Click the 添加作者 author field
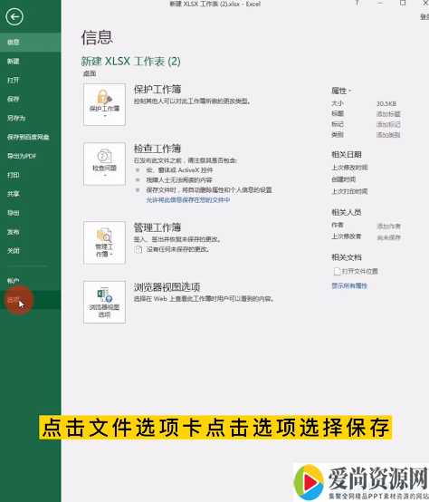 (x=388, y=227)
